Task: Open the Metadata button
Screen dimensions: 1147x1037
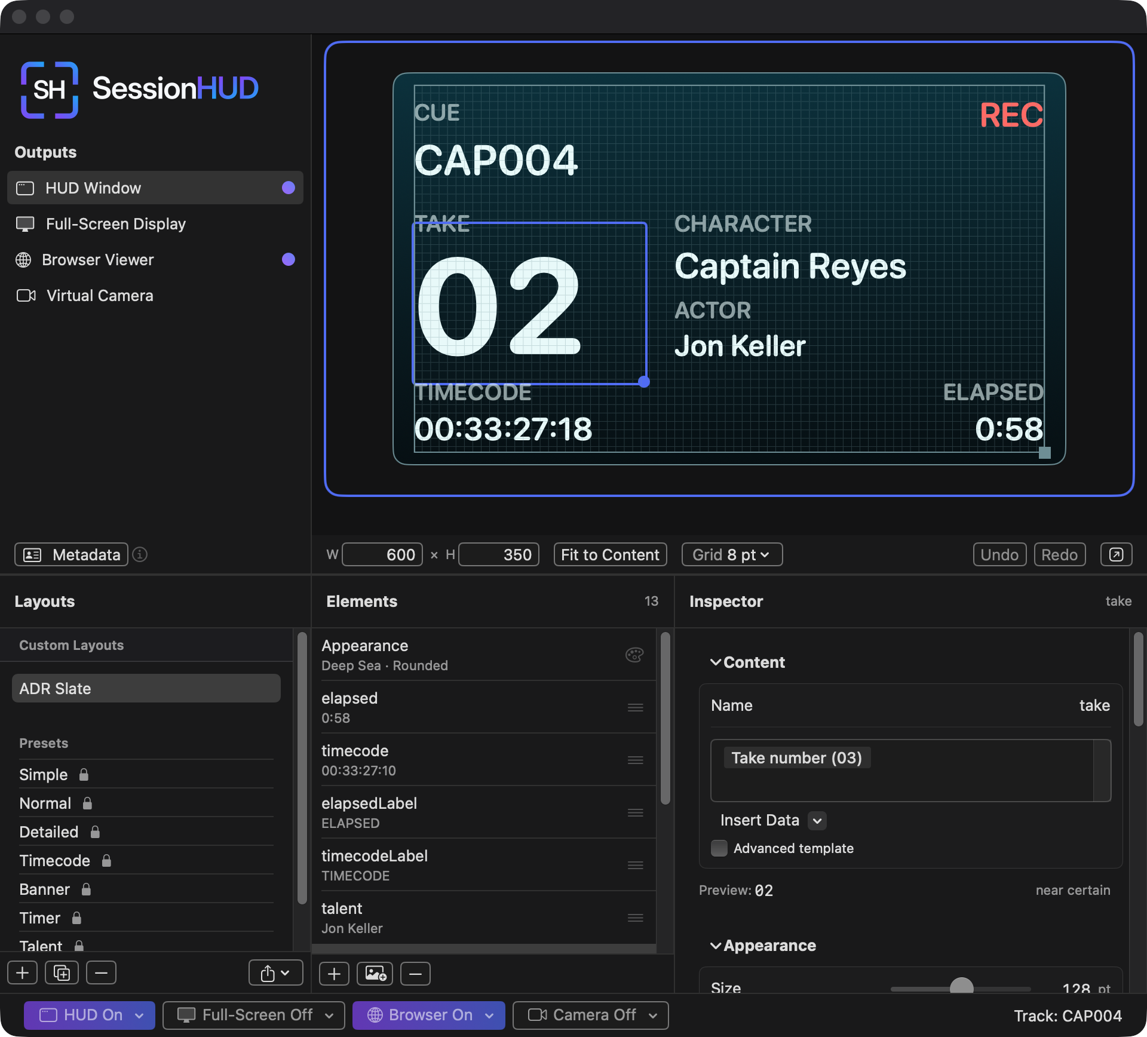Action: (71, 554)
